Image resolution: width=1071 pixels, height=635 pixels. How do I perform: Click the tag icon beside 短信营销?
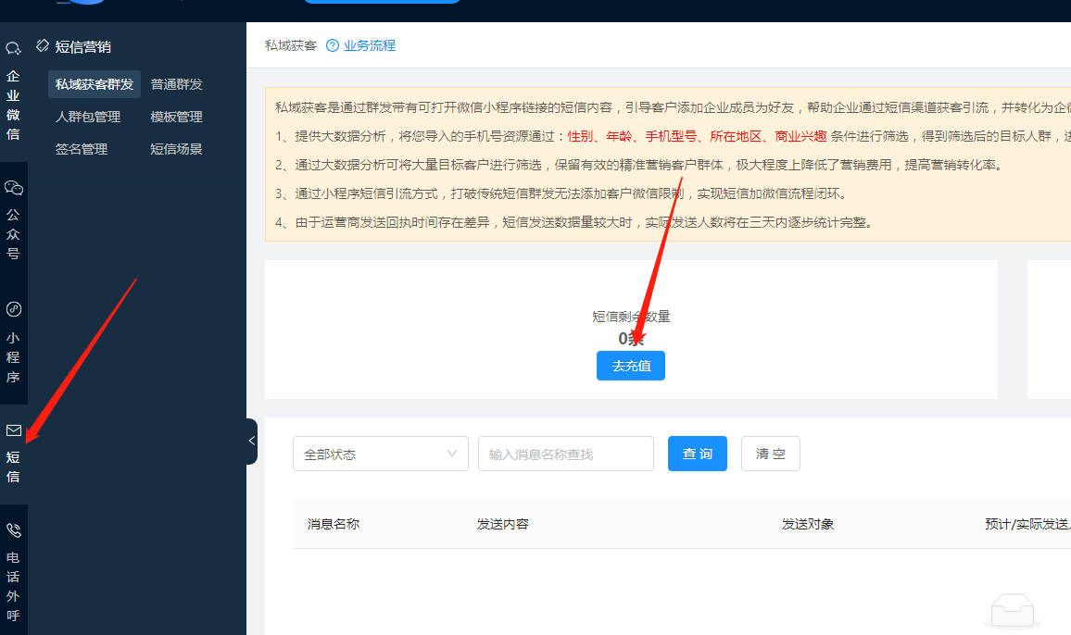(43, 45)
